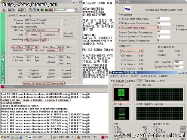
Task: Open the Processor #1 dropdown
Action: pos(76,10)
